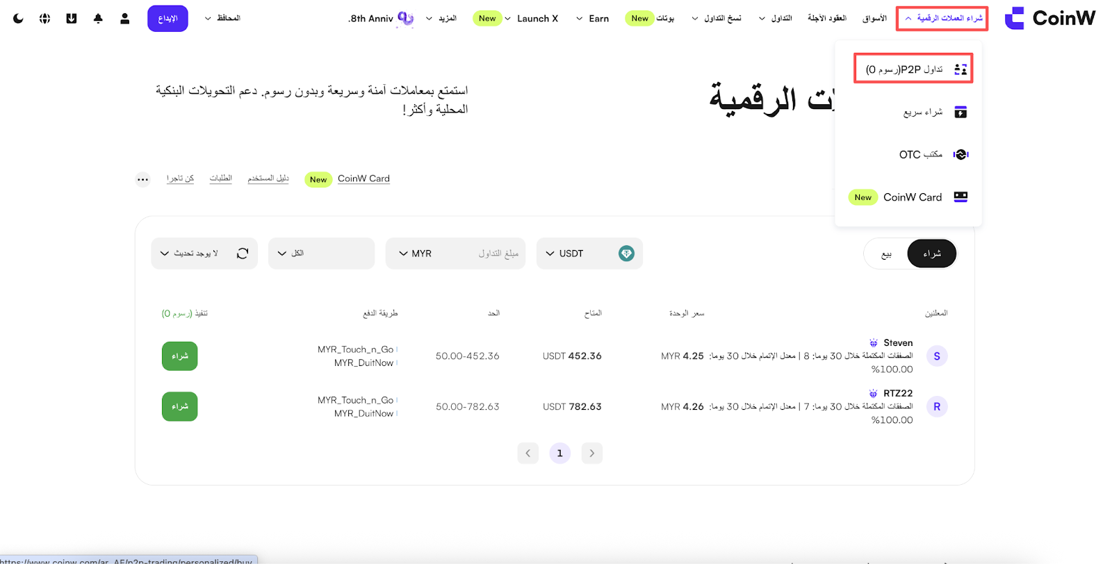
Task: Click the المعلنين advertisers column header
Action: coord(936,313)
